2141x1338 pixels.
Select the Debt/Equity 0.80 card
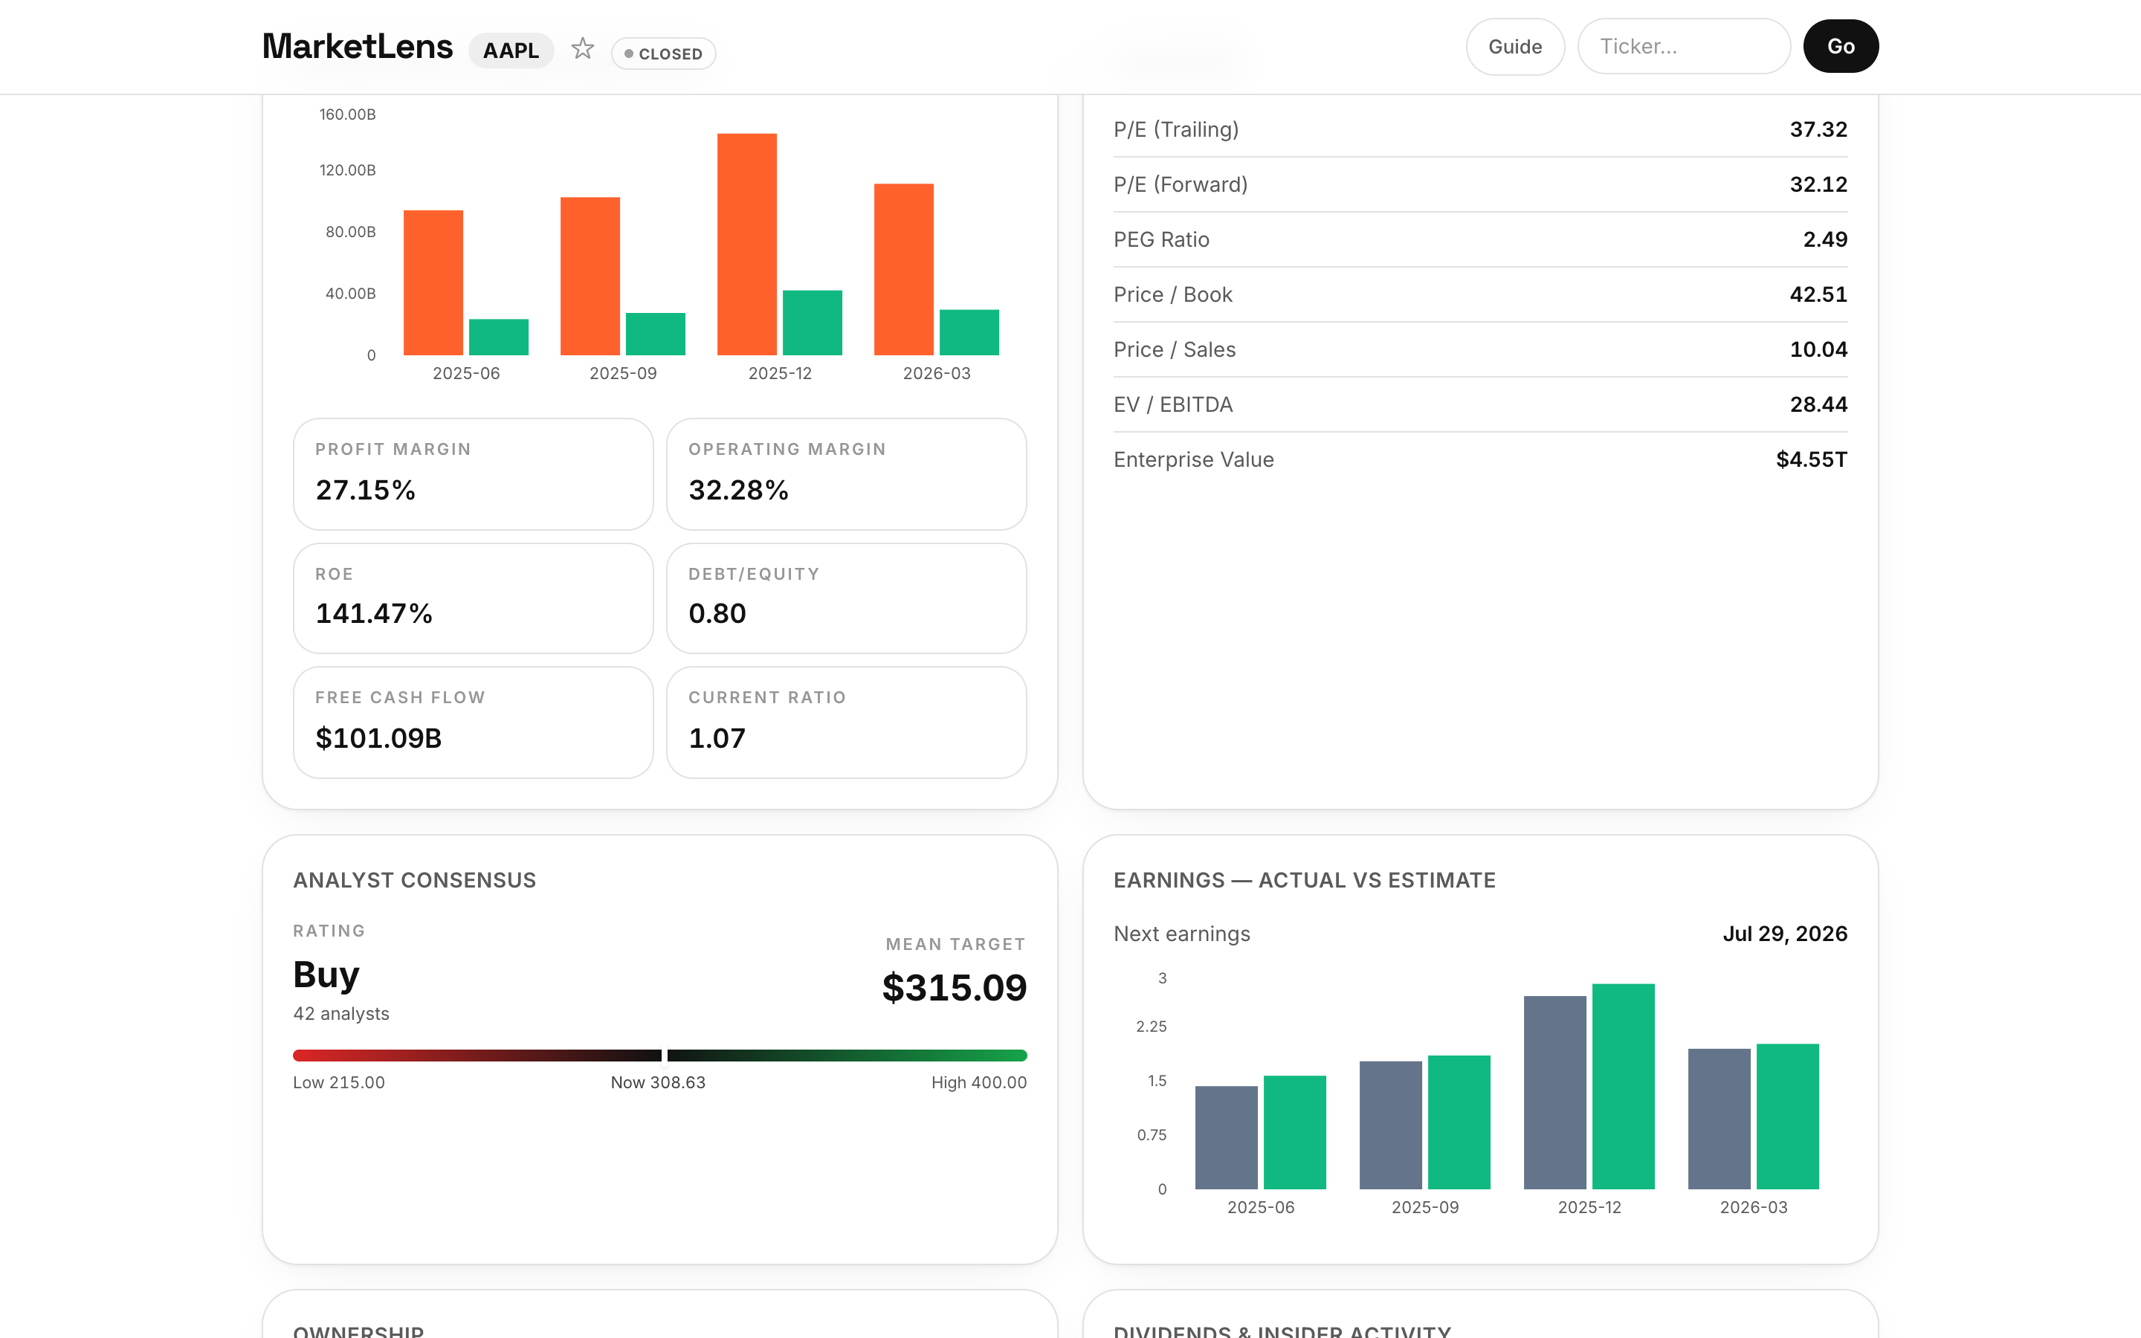pyautogui.click(x=846, y=598)
